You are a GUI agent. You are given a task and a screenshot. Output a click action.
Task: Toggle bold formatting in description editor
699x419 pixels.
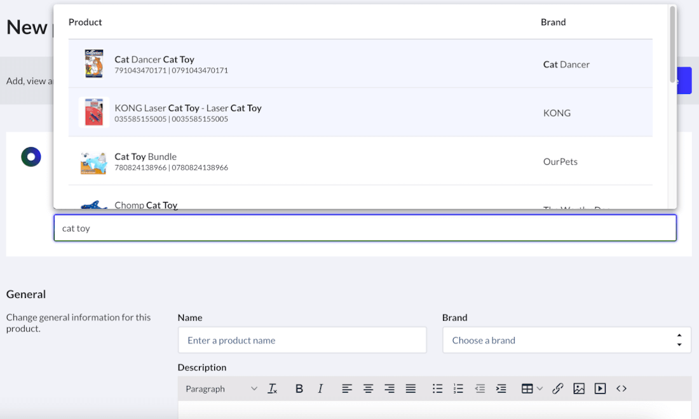click(299, 389)
